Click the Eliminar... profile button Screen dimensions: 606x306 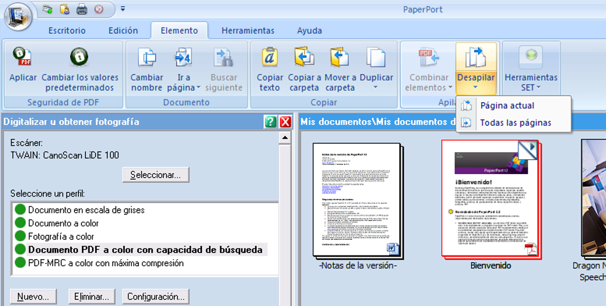point(91,296)
